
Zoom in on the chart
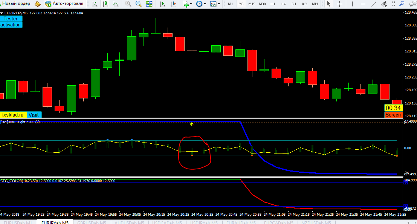tap(128, 4)
